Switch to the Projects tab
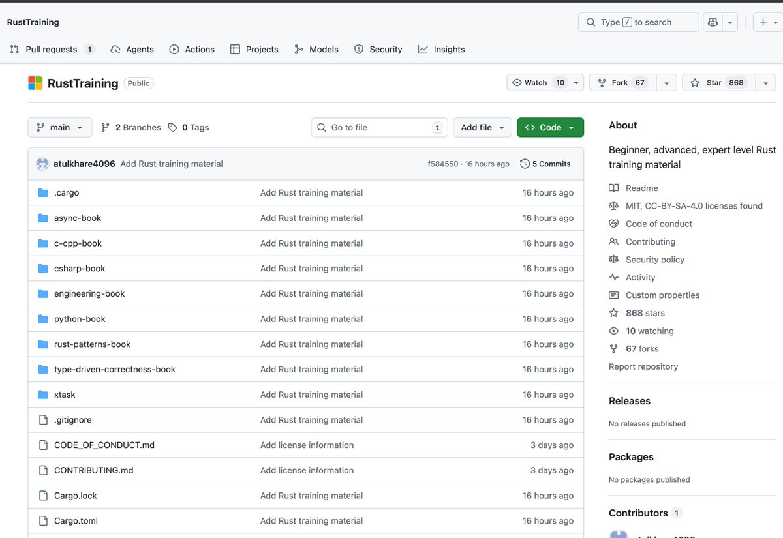783x538 pixels. 254,50
